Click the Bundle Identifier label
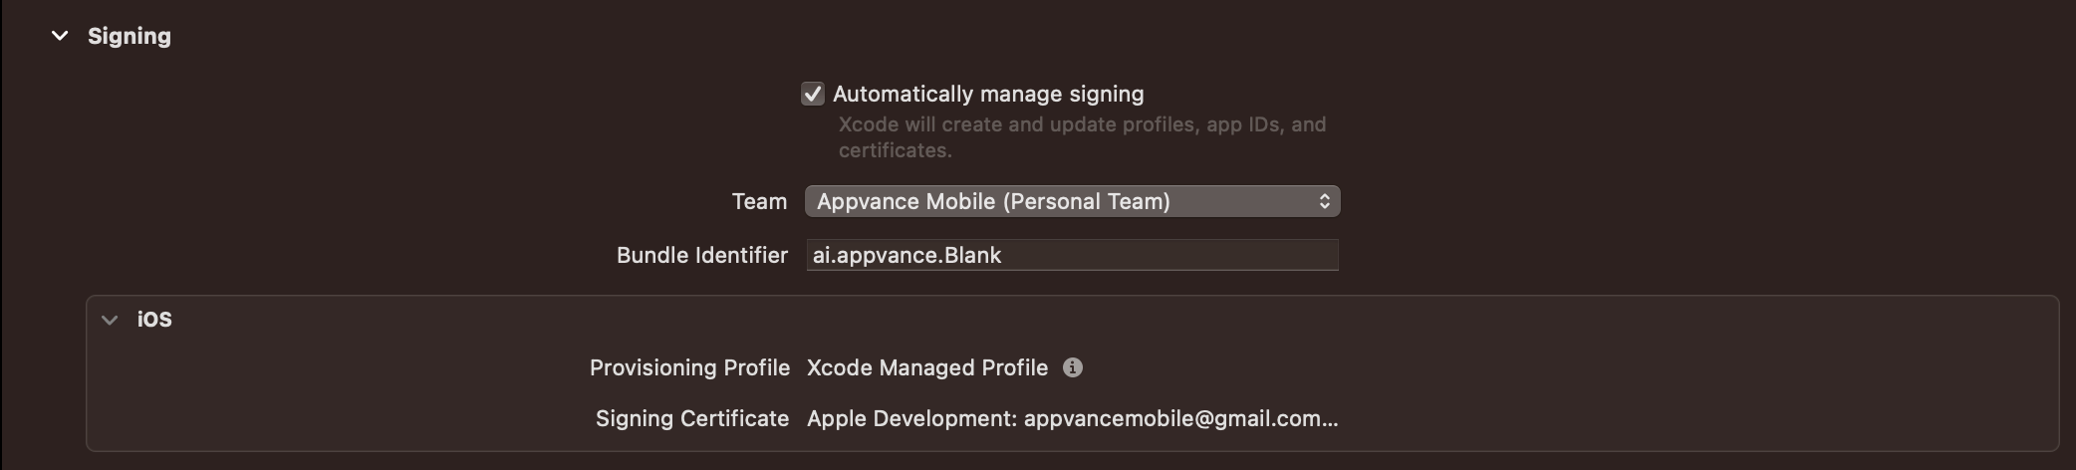The width and height of the screenshot is (2076, 470). pyautogui.click(x=702, y=255)
